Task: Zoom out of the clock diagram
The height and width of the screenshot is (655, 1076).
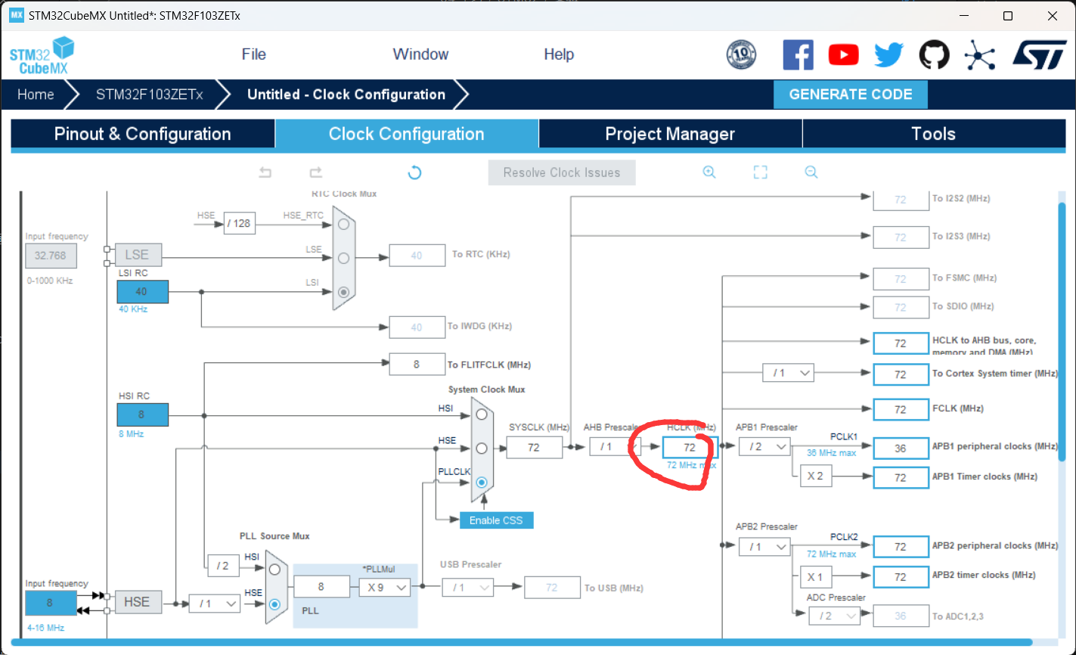Action: pyautogui.click(x=811, y=172)
